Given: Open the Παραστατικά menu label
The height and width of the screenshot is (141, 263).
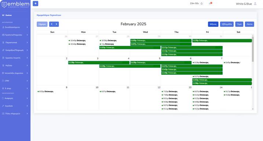Looking at the screenshot, I should (11, 42).
